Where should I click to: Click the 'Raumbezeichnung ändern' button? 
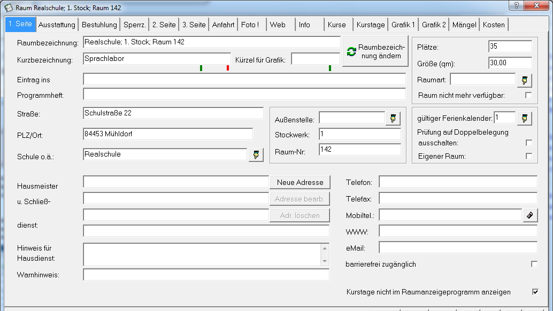tap(375, 51)
